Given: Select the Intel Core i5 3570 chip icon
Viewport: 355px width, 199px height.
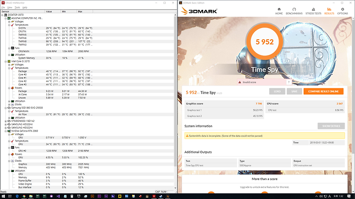Looking at the screenshot, I should [9, 61].
